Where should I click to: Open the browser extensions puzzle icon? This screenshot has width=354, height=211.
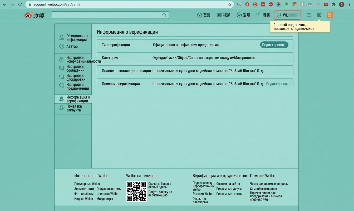point(333,4)
